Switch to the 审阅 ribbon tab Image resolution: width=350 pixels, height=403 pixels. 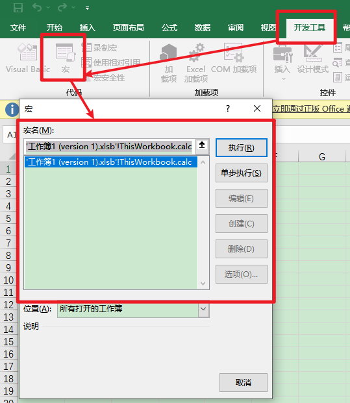click(236, 27)
